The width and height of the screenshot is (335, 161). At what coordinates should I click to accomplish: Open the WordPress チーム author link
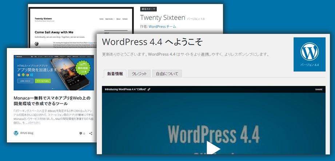(162, 27)
